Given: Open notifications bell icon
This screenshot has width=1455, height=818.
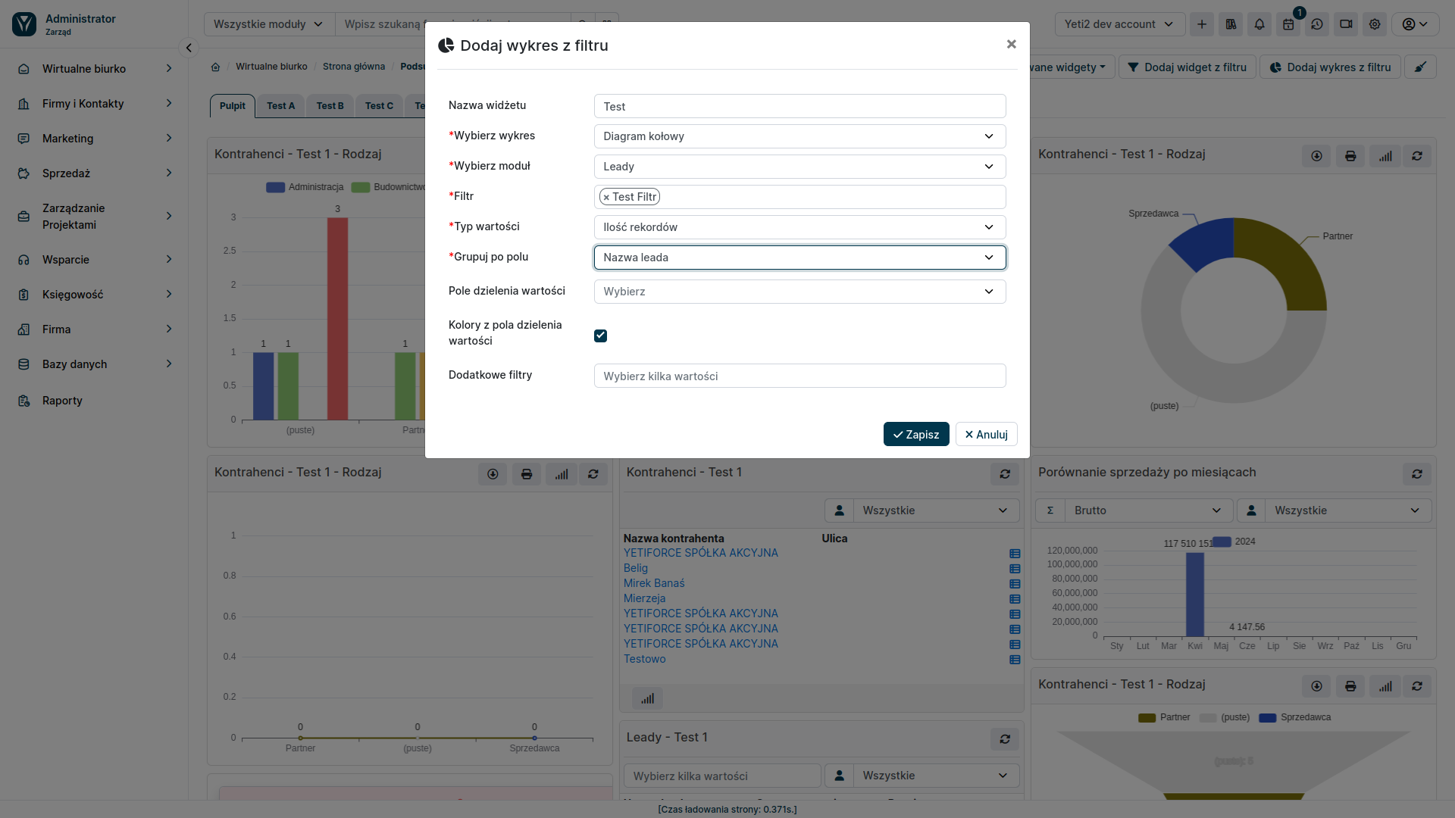Looking at the screenshot, I should [1259, 24].
